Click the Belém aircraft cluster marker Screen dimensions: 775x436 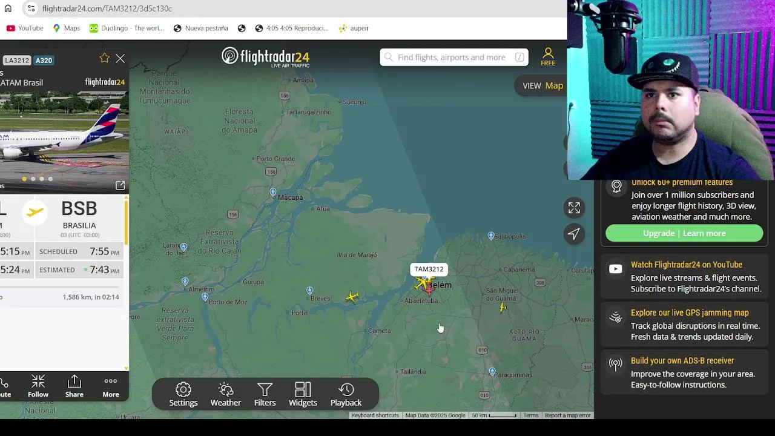pos(425,284)
